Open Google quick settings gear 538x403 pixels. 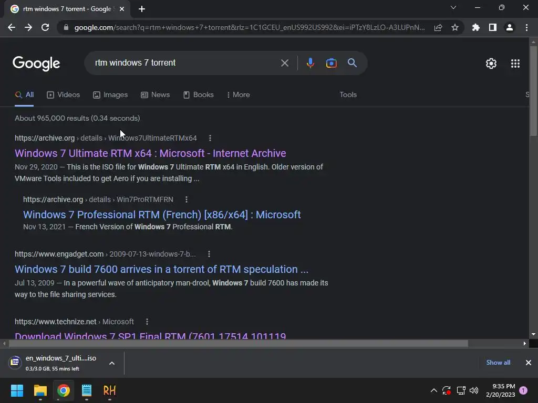point(491,63)
